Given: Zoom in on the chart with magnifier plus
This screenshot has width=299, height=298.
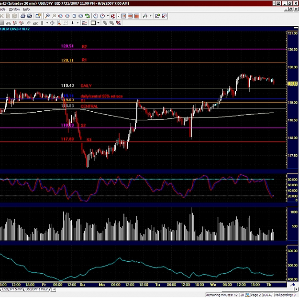Looking at the screenshot, I should [x=47, y=16].
